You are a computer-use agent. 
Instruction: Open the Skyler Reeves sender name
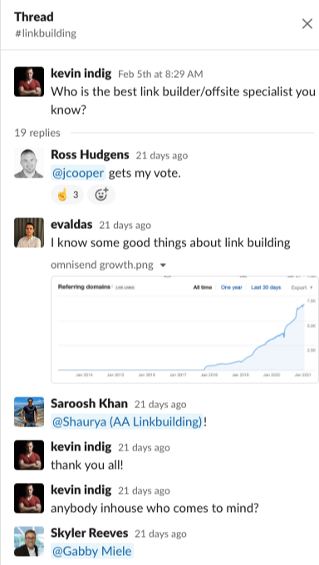(90, 533)
